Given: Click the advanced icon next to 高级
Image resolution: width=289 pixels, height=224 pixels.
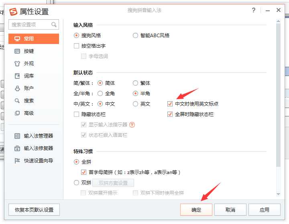Looking at the screenshot, I should coord(17,113).
